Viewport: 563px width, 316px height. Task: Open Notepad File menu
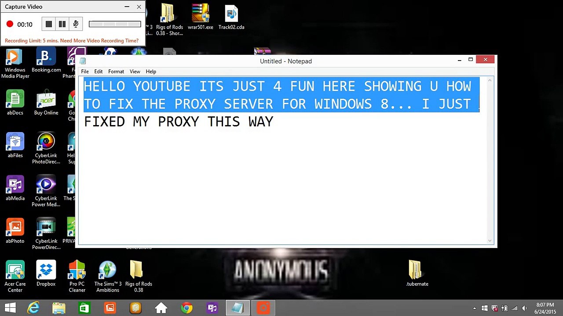point(85,72)
